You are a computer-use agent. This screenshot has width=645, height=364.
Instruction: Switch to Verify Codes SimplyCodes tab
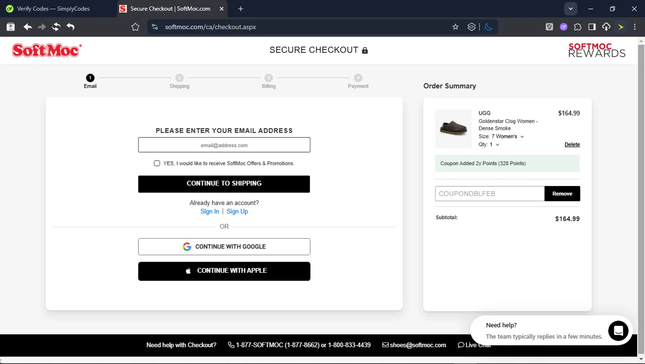(x=54, y=9)
